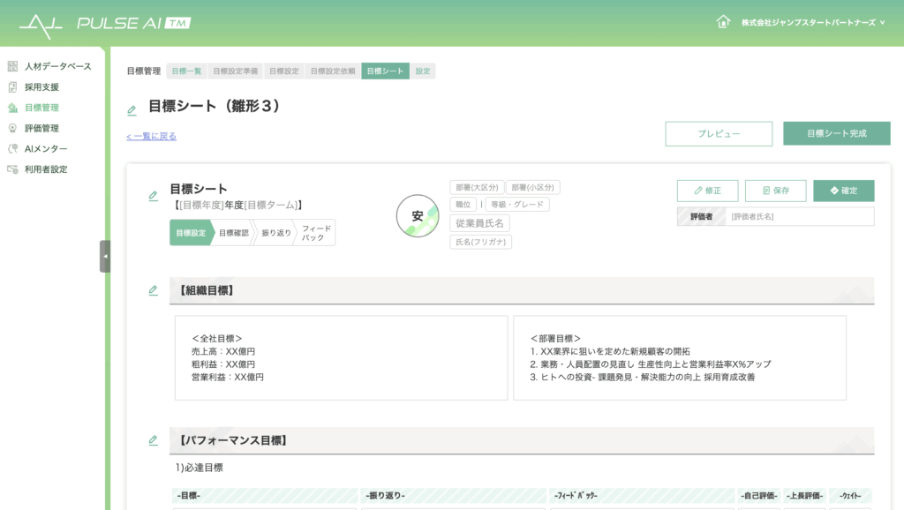Open 人材データベース from the sidebar
This screenshot has width=904, height=510.
pyautogui.click(x=56, y=66)
